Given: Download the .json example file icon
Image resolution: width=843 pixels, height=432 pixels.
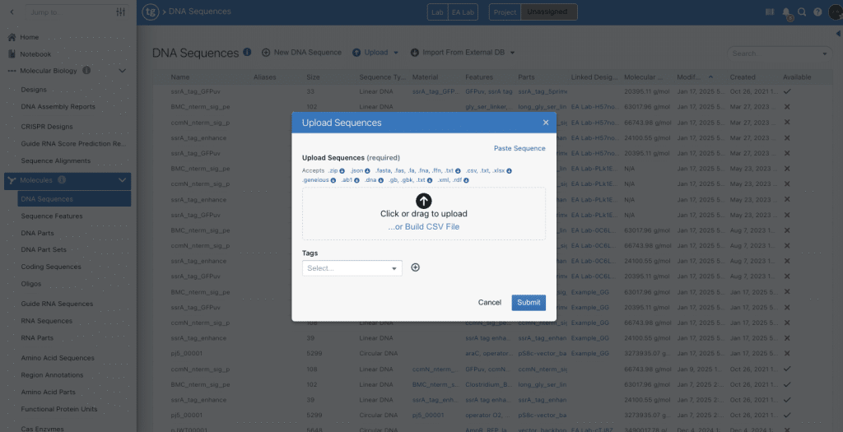Looking at the screenshot, I should click(367, 170).
